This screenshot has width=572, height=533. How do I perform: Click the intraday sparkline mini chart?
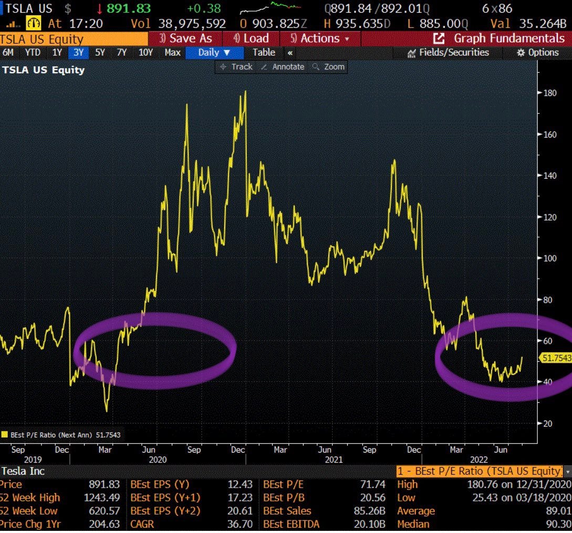pos(271,8)
